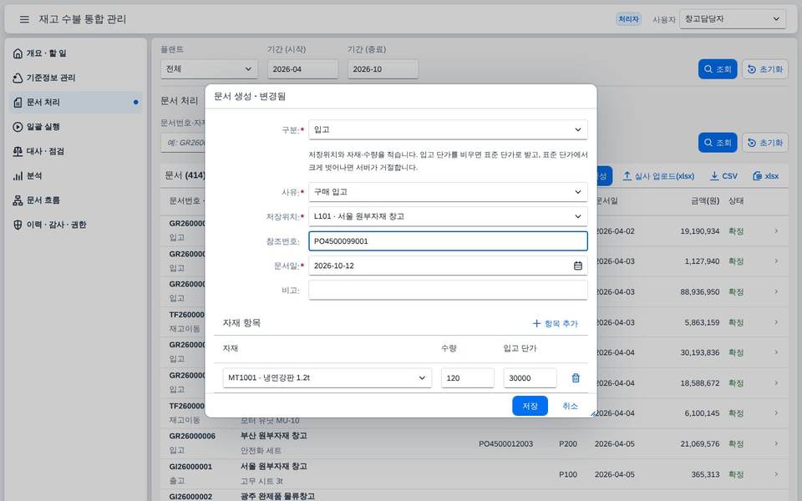802x501 pixels.
Task: Open the 사유 구매 입고 dropdown
Action: [448, 192]
